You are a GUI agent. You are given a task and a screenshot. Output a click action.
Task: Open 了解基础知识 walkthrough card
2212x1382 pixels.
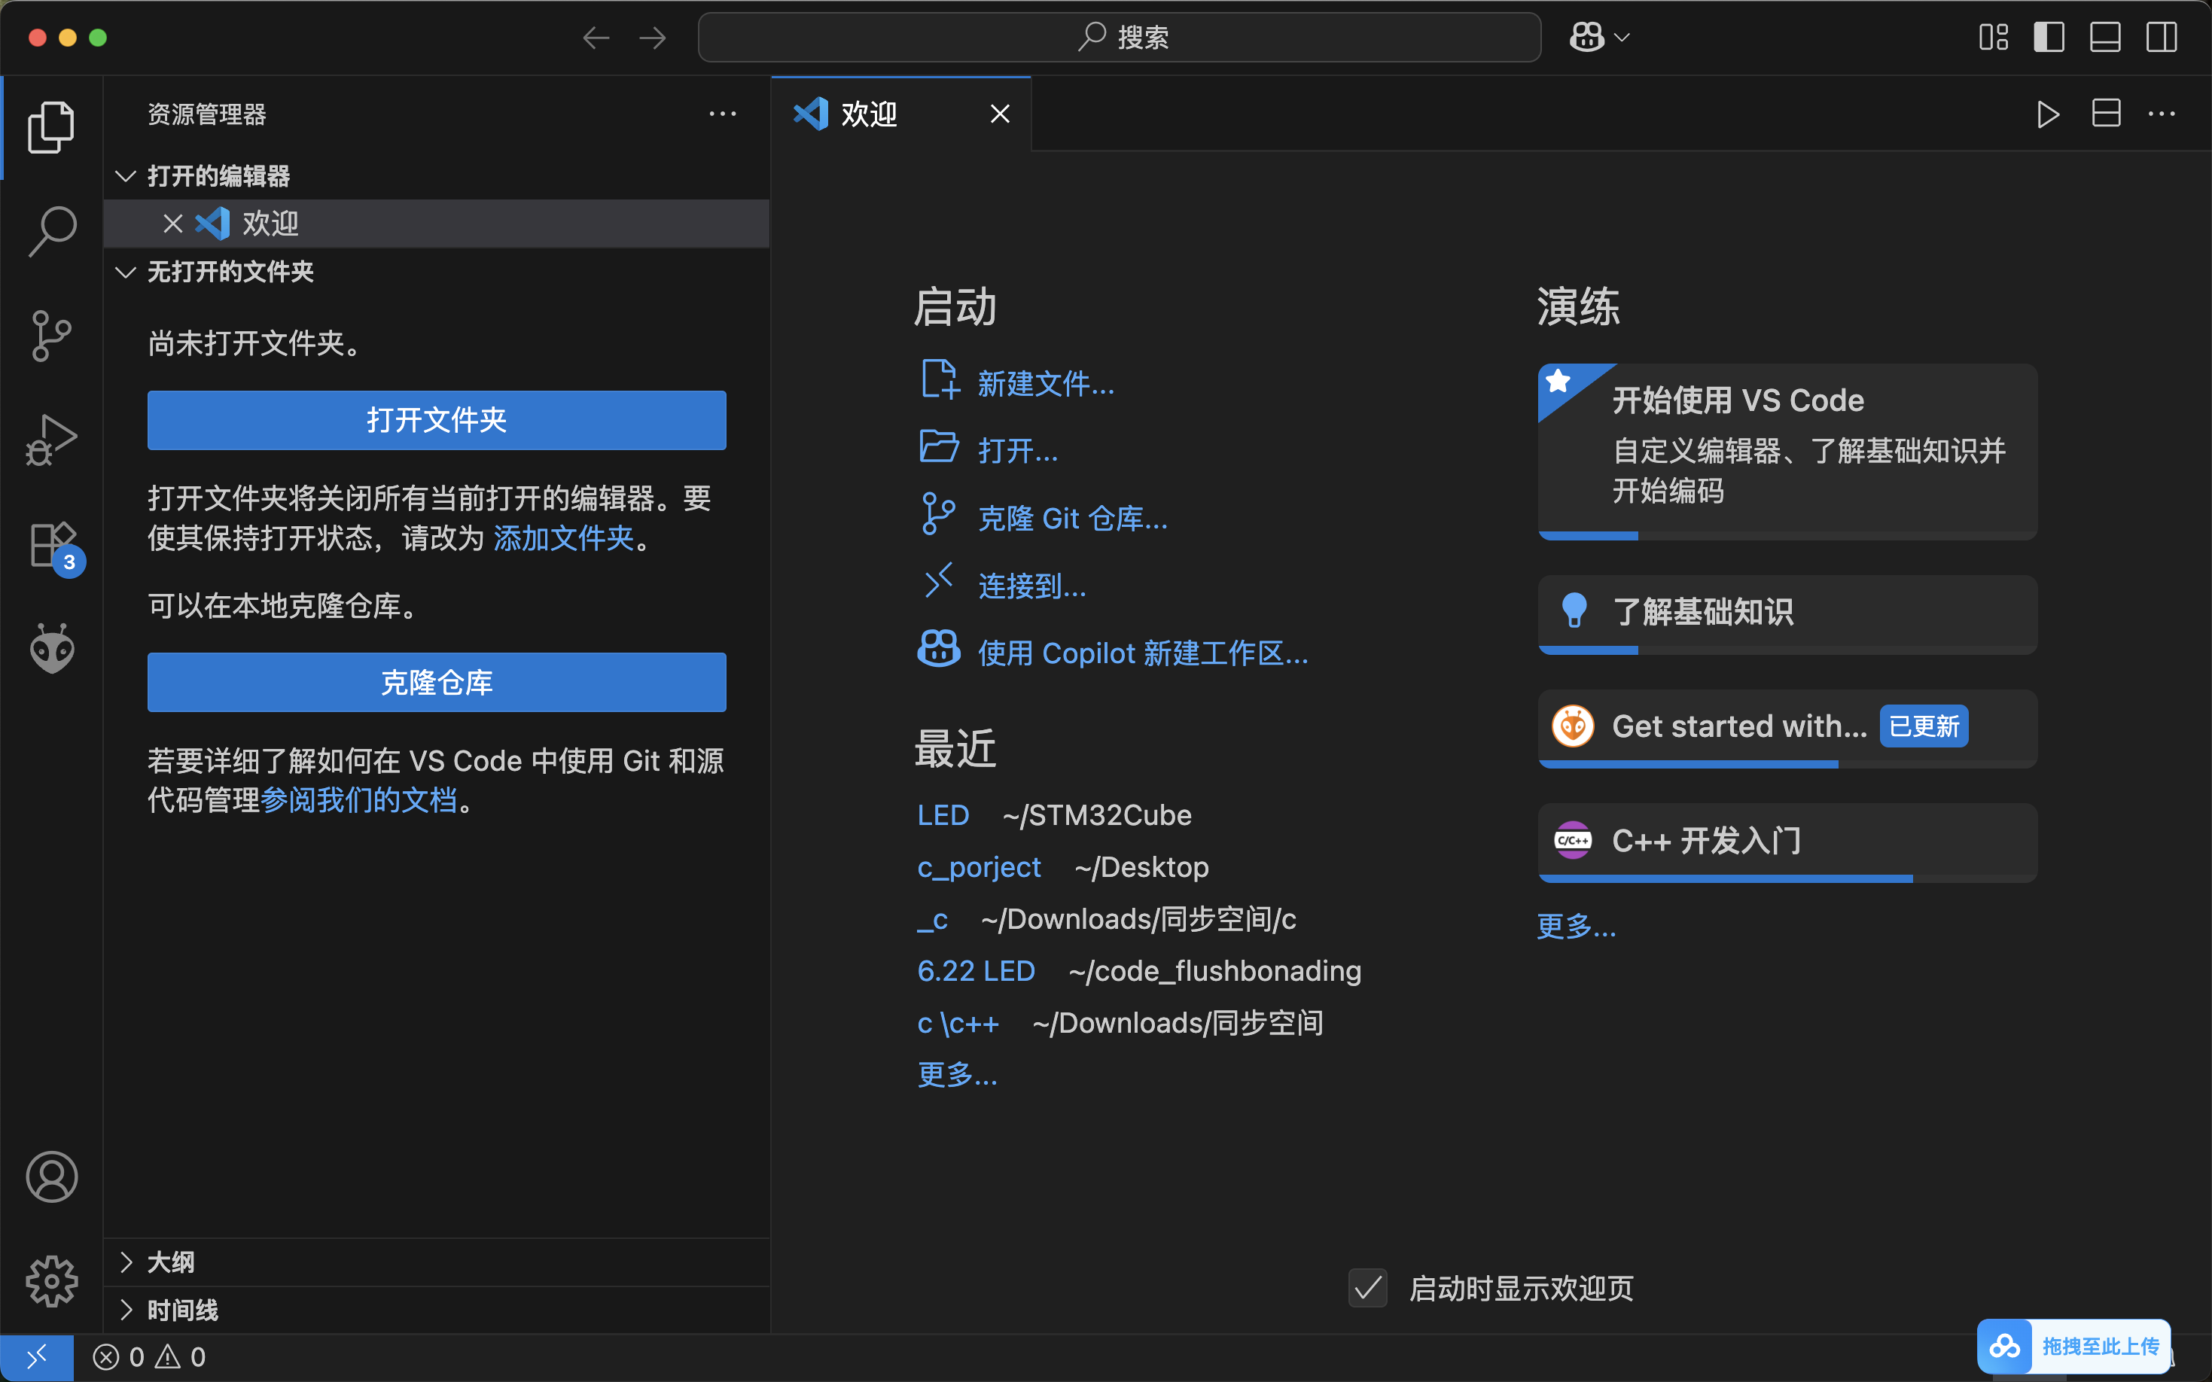tap(1787, 614)
